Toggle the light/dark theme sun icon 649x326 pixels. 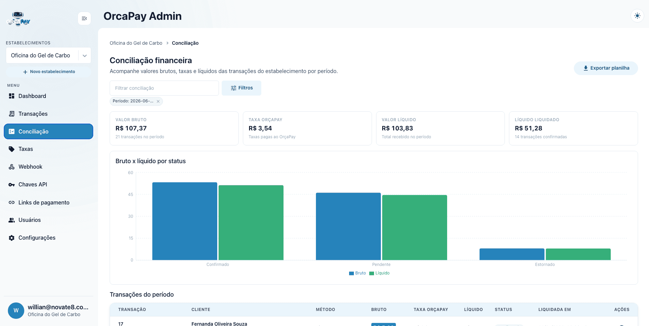637,16
